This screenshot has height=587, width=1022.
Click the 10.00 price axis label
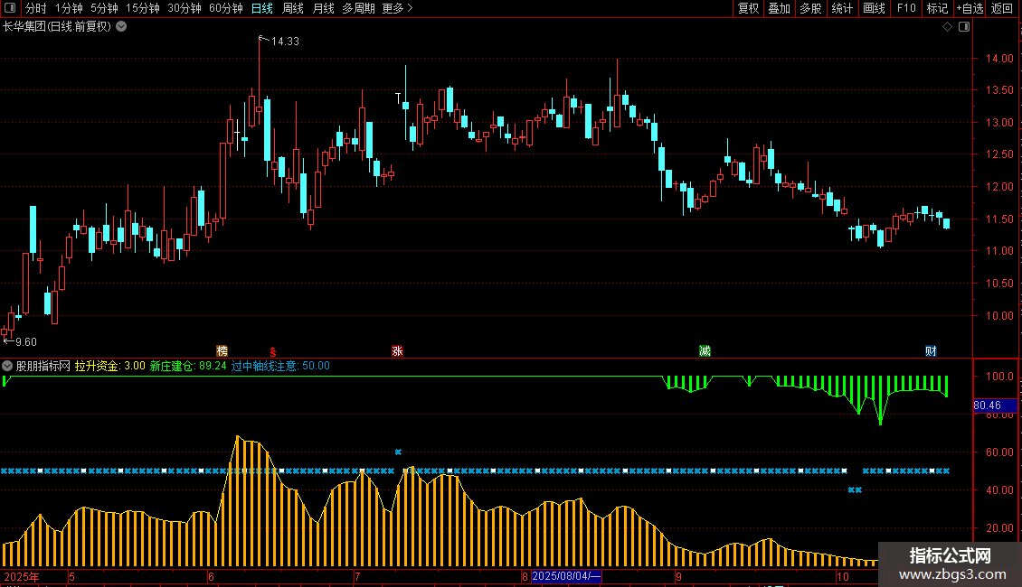(999, 316)
